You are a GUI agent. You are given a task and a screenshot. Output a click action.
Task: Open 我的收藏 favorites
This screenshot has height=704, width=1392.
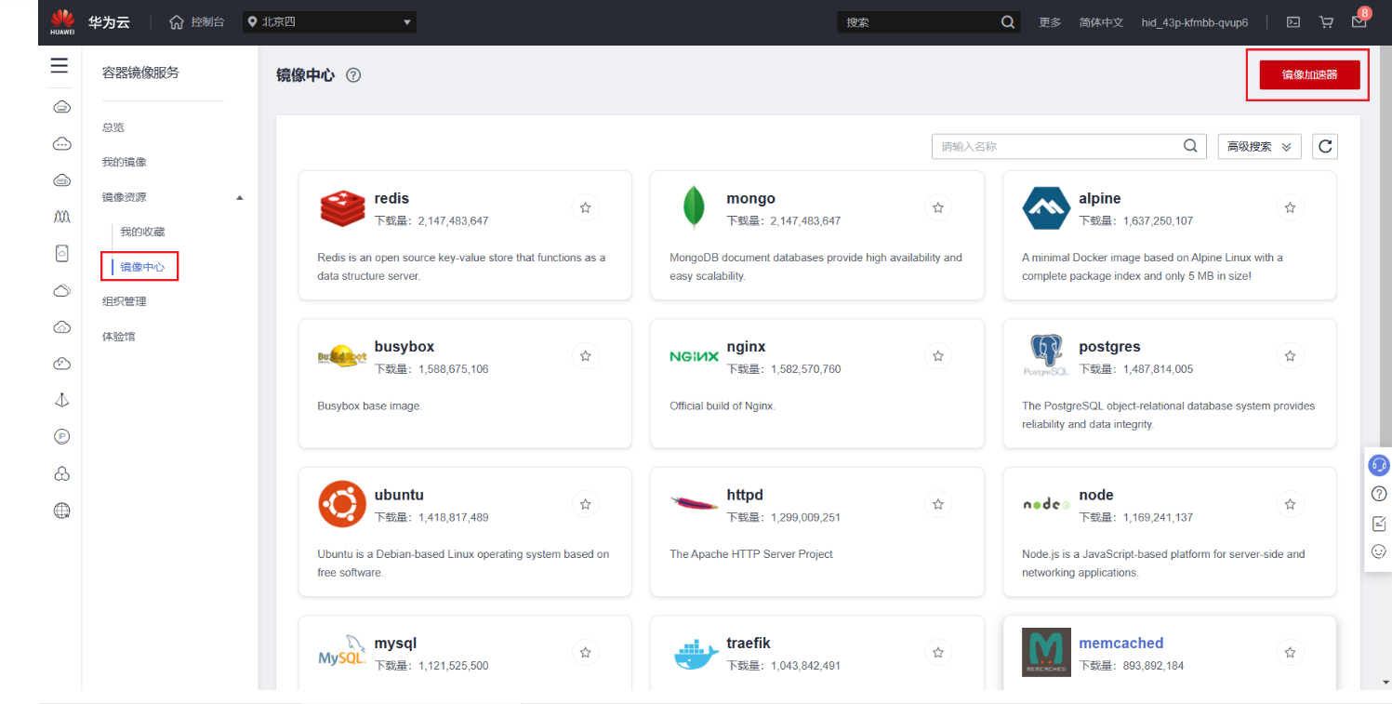click(142, 232)
